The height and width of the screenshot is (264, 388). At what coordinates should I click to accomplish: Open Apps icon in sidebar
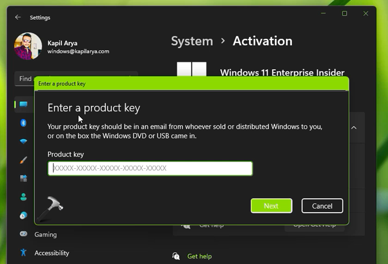pos(24,178)
